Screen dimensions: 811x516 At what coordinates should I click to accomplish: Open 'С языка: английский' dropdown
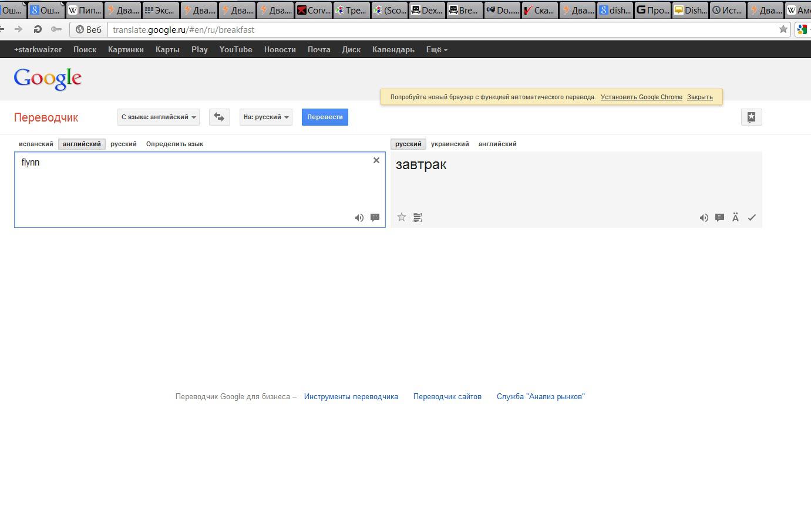pos(159,117)
